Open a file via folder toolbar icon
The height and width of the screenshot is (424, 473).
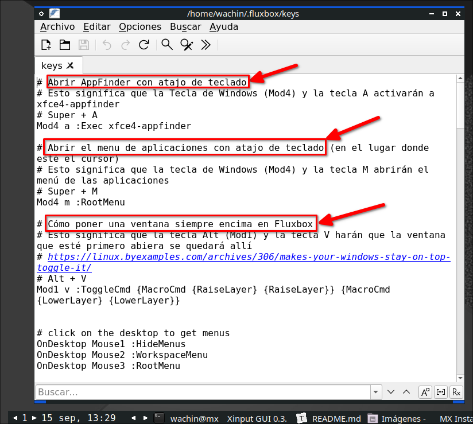[64, 45]
